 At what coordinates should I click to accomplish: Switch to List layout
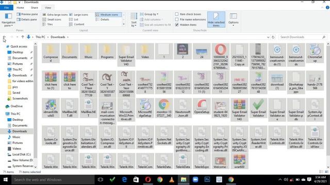74,20
